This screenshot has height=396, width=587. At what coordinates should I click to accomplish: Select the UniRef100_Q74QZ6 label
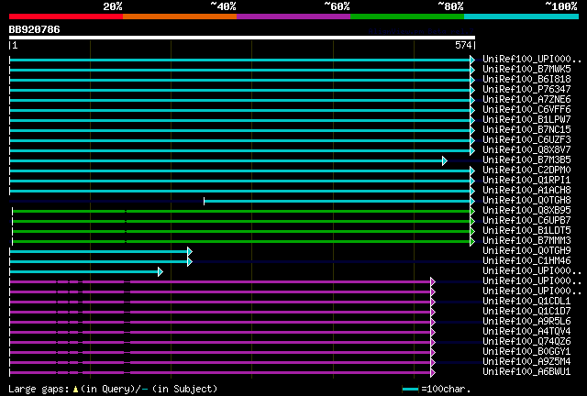click(526, 342)
